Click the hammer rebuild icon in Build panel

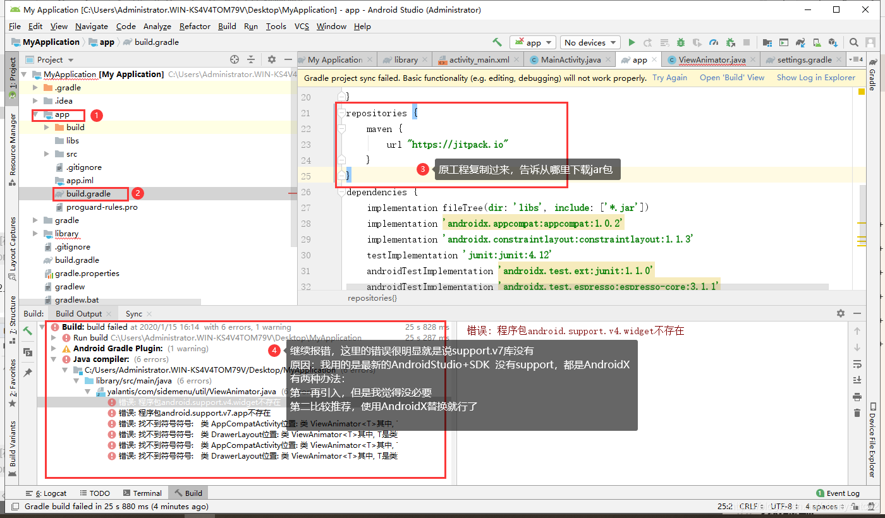tap(28, 331)
